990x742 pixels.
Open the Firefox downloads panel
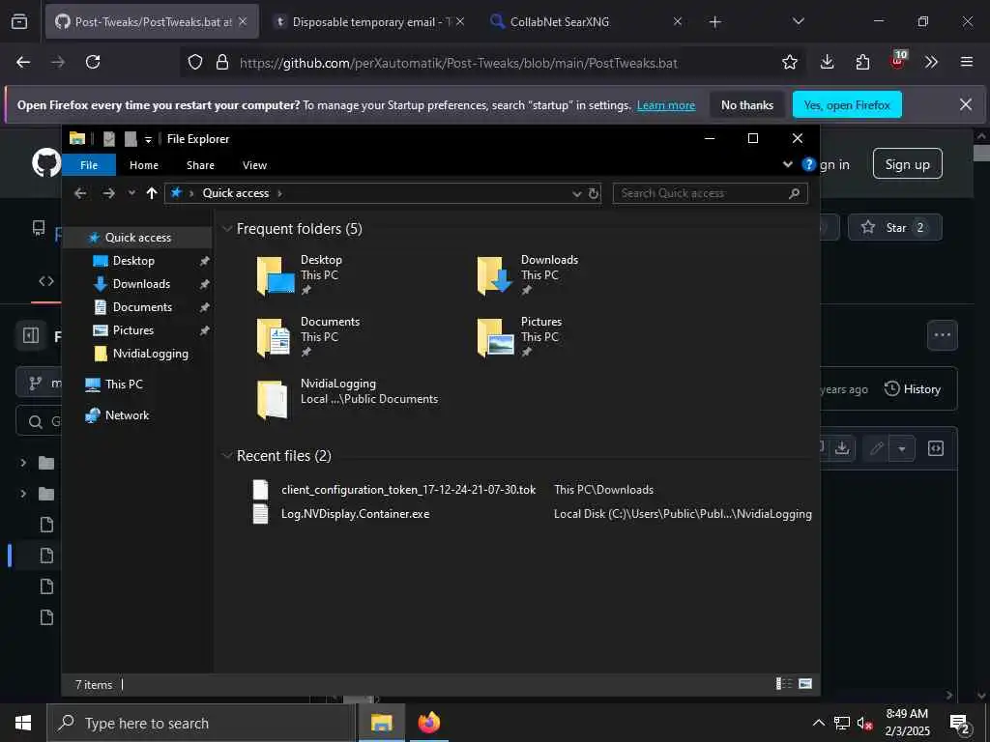828,62
